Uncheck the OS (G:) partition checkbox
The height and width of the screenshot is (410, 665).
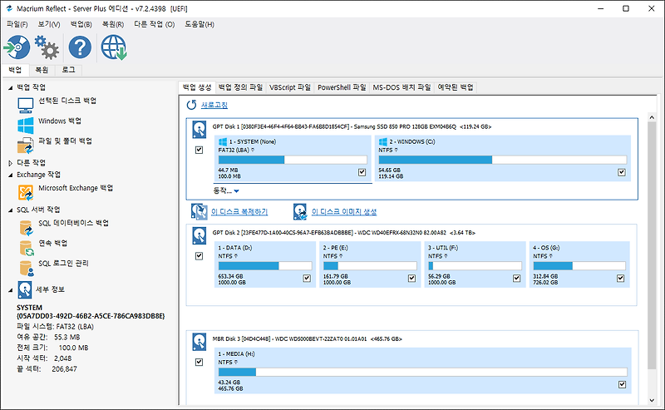pyautogui.click(x=620, y=279)
